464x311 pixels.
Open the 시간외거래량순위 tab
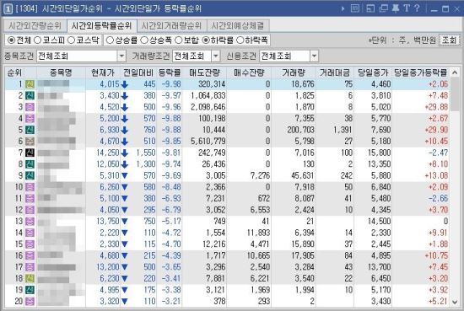[171, 26]
